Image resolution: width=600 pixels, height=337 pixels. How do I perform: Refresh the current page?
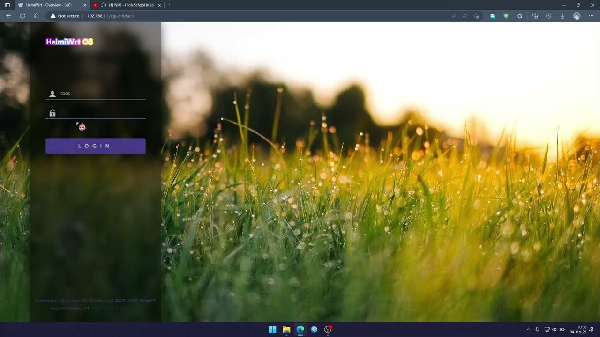coord(22,16)
